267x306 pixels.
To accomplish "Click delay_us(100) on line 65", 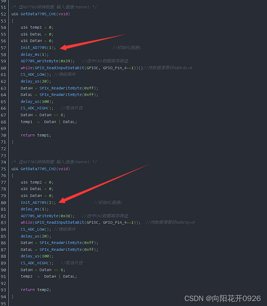I will point(37,102).
